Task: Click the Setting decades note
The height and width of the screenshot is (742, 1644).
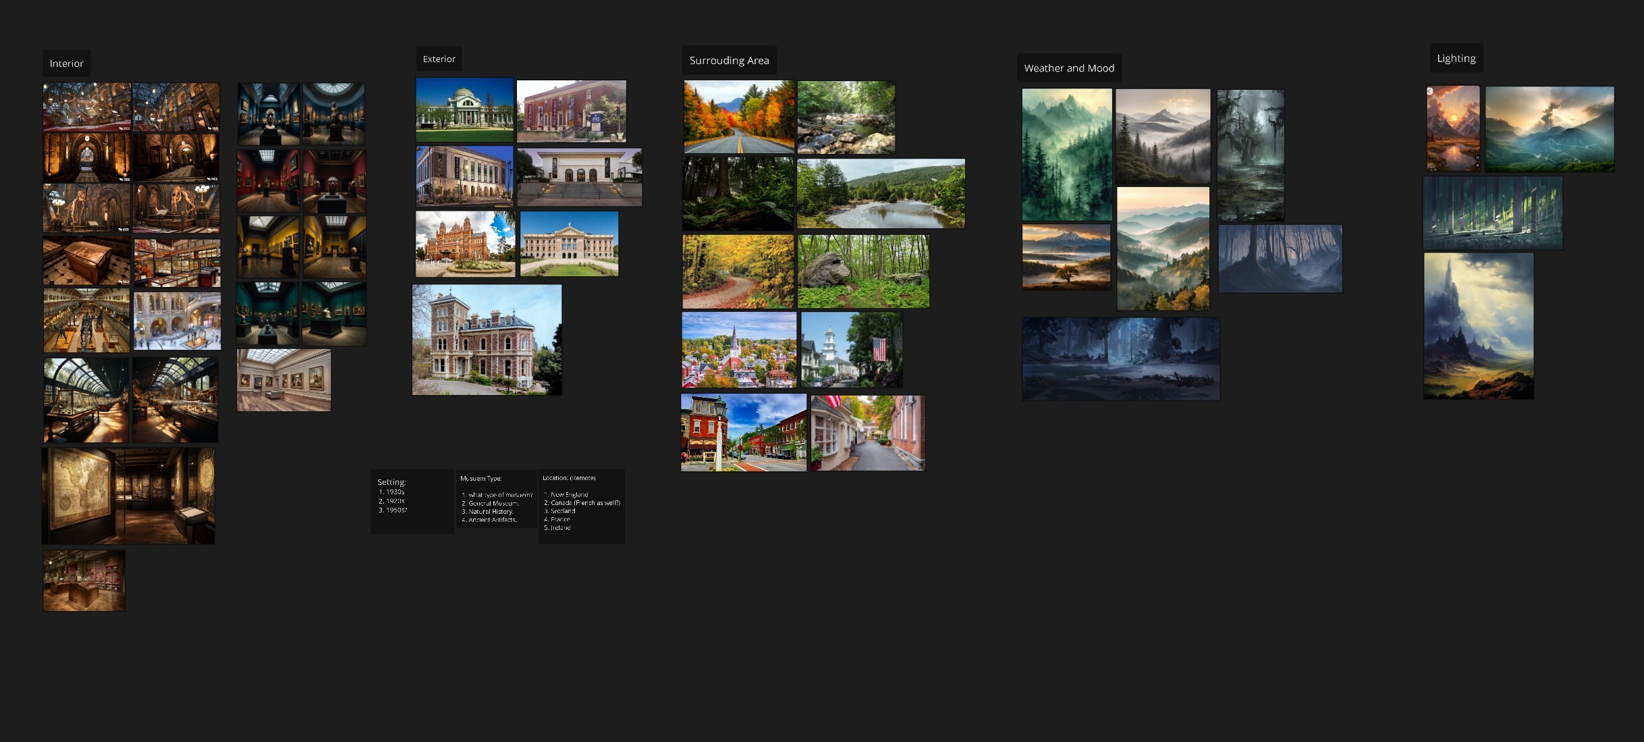Action: click(x=412, y=502)
